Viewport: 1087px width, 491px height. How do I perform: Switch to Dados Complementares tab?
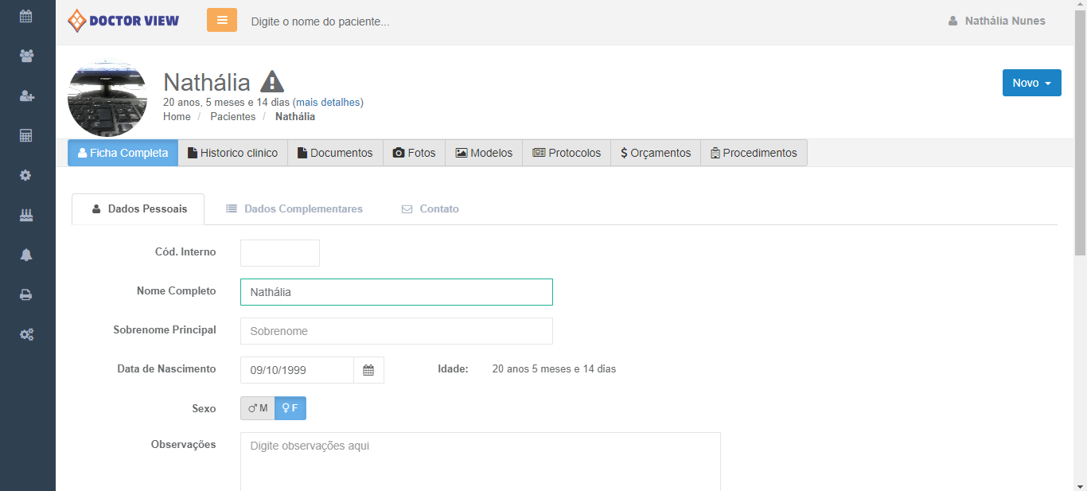click(294, 209)
